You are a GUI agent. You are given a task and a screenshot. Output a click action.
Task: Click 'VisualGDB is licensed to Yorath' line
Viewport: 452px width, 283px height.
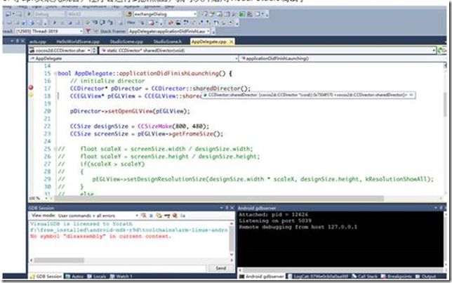(81, 223)
